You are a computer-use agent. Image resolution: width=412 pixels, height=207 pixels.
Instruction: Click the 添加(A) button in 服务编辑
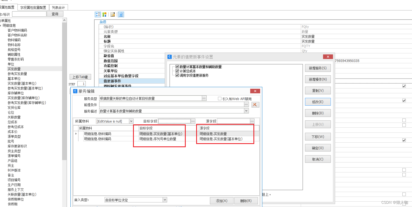(221, 201)
